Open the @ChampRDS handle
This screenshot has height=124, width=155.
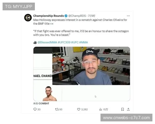(77, 16)
